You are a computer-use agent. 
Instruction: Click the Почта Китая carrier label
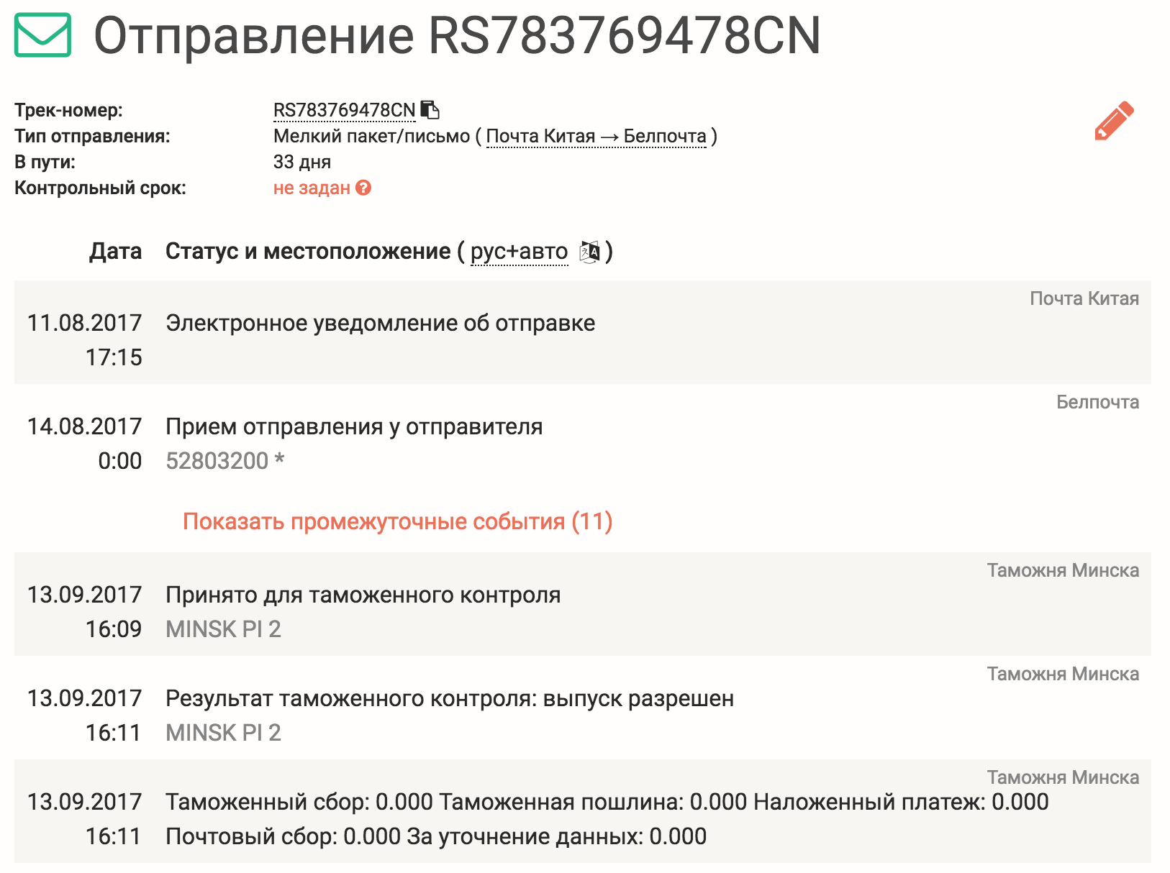pos(1084,298)
